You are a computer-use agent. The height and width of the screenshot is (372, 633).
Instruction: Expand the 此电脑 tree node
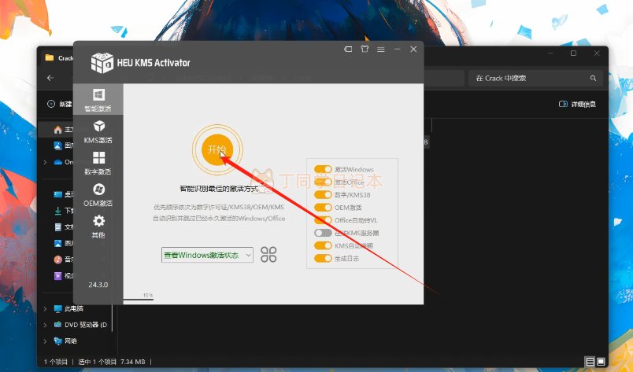[45, 308]
